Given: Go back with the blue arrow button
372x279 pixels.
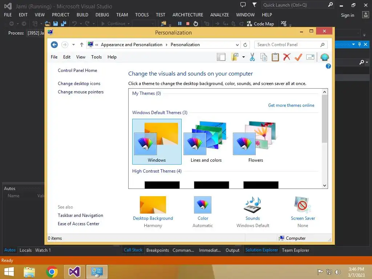Looking at the screenshot, I should (x=54, y=45).
